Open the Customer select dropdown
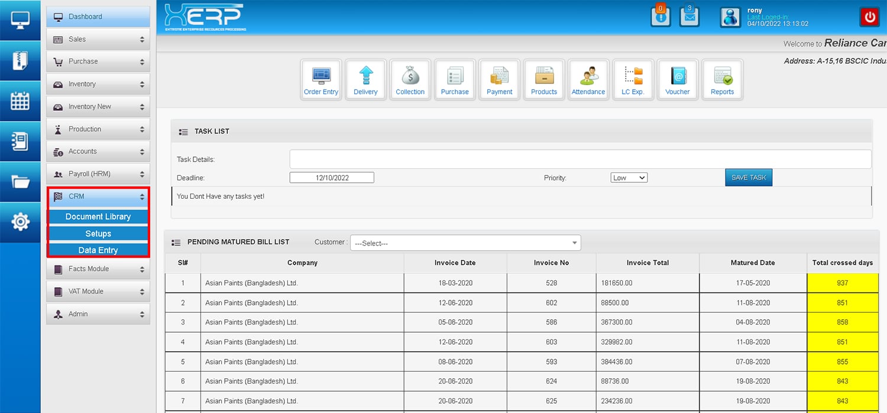The width and height of the screenshot is (887, 413). pos(465,243)
